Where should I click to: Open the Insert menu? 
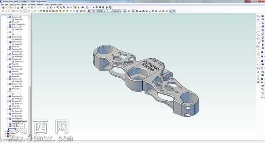click(x=18, y=5)
